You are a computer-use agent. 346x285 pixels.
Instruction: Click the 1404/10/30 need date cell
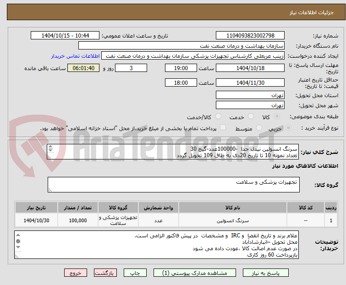(36, 220)
